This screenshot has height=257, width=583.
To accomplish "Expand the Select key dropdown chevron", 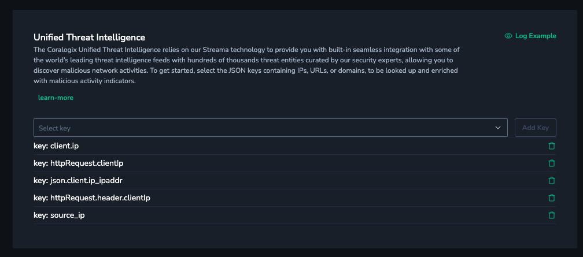I will (498, 128).
